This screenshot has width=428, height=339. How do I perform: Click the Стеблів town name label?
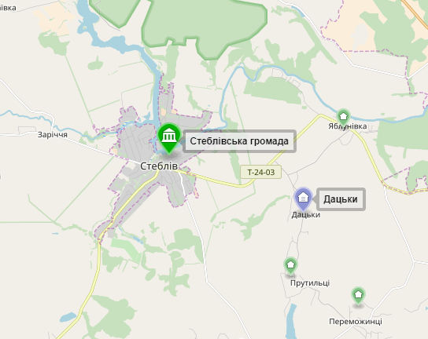click(159, 166)
